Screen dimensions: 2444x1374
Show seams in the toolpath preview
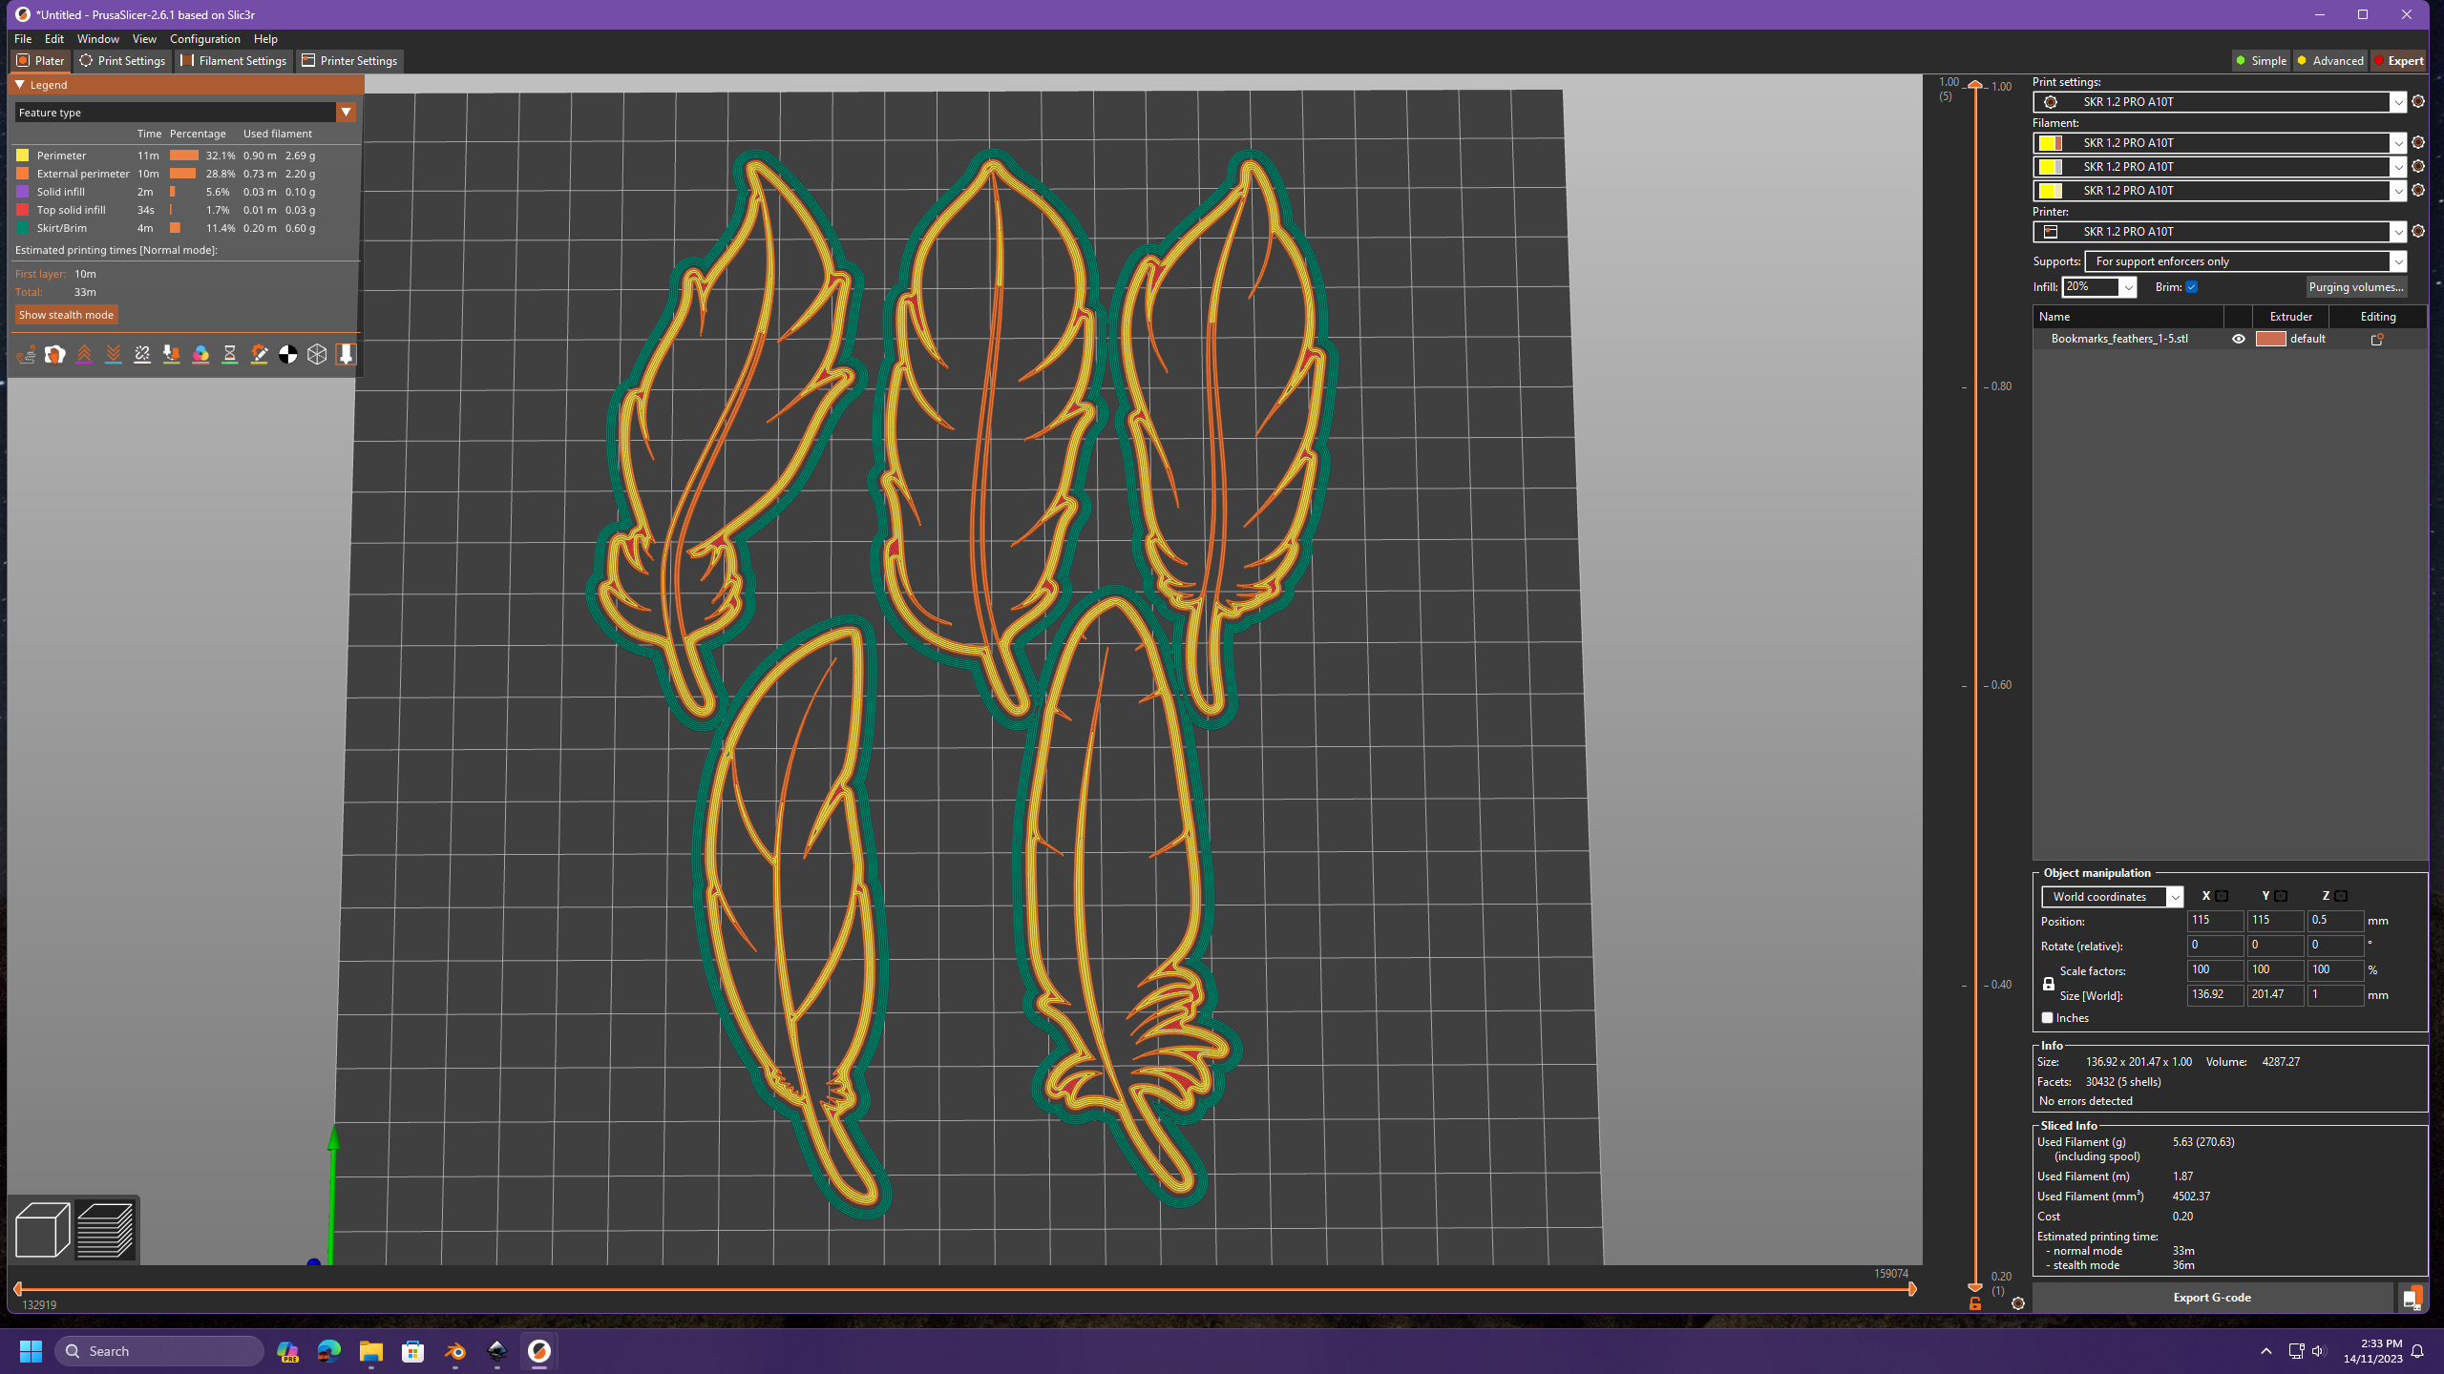coord(142,354)
